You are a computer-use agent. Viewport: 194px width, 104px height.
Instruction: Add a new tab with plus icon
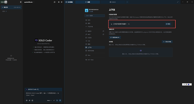(127, 2)
